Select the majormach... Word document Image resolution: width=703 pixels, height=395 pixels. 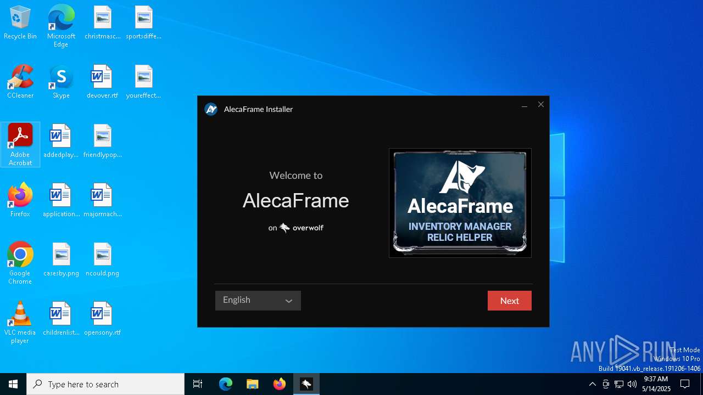pyautogui.click(x=103, y=201)
